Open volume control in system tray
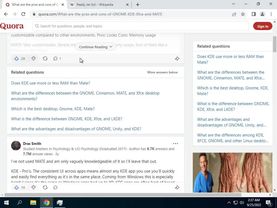This screenshot has width=277, height=208. click(242, 203)
